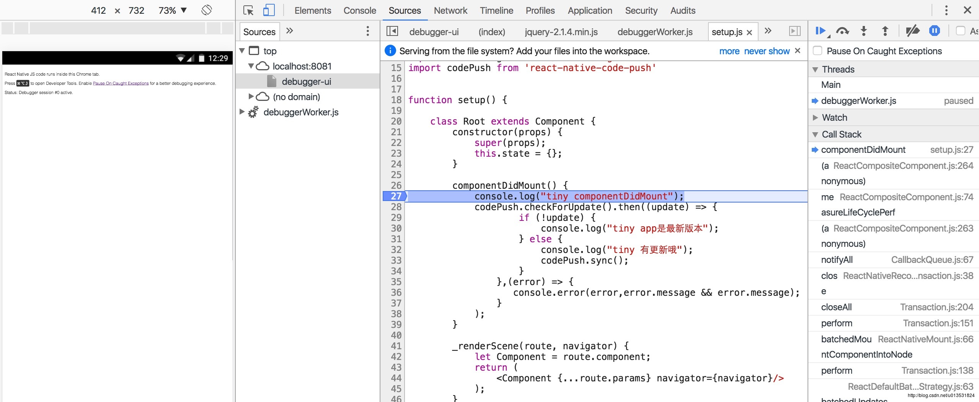Toggle device toolbar mode
979x402 pixels.
(269, 10)
